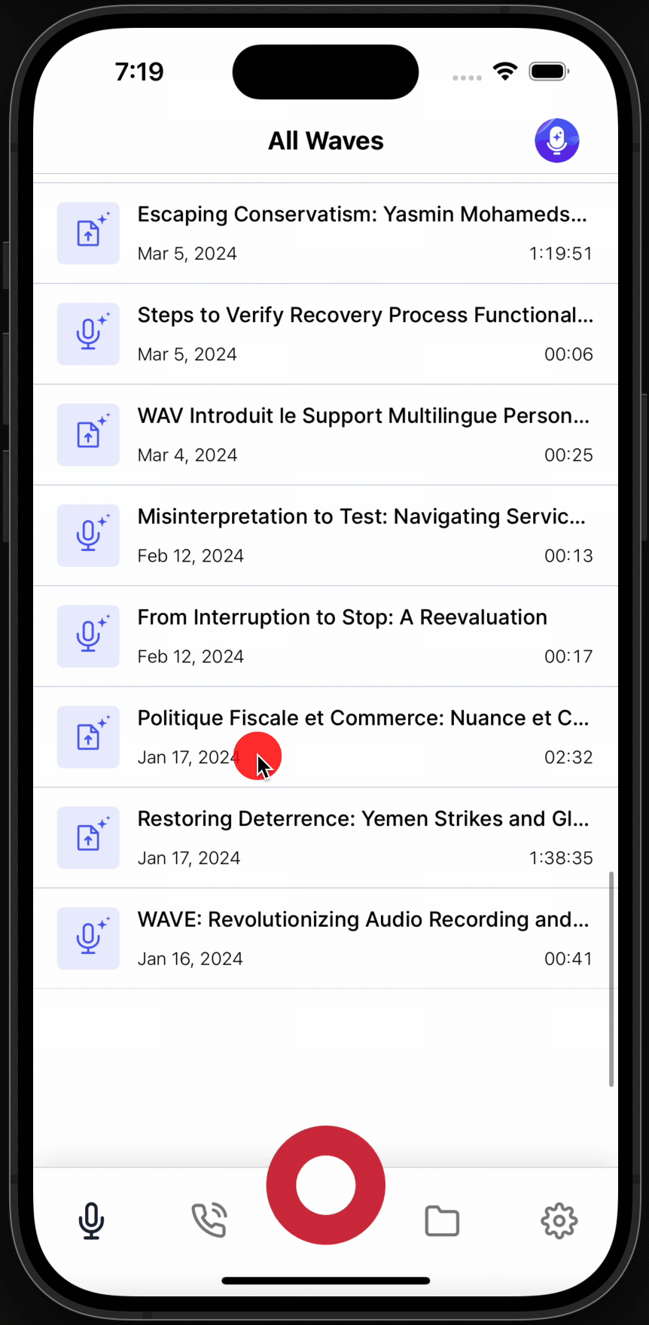Viewport: 649px width, 1325px height.
Task: Open the microphone tab in bottom bar
Action: pos(91,1220)
